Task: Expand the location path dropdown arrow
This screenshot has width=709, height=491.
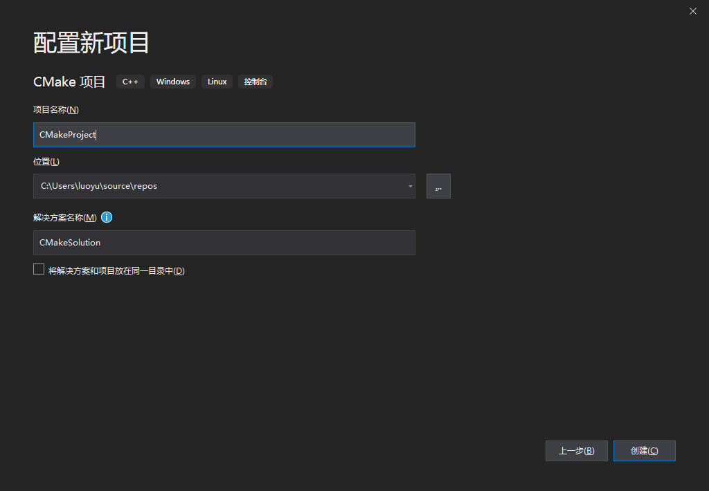Action: tap(410, 186)
